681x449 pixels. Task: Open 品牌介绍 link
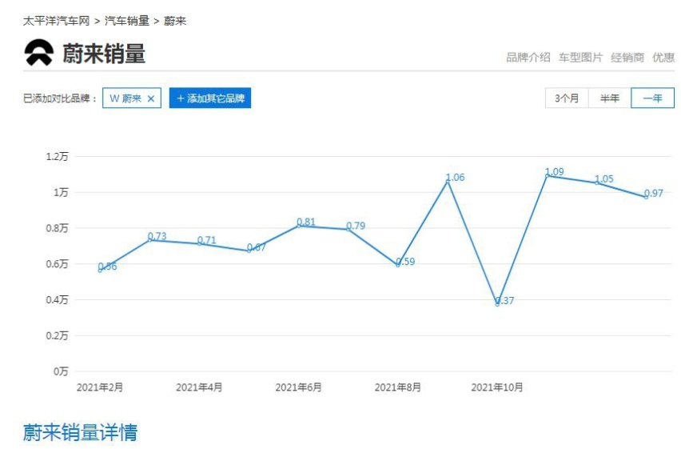click(528, 57)
